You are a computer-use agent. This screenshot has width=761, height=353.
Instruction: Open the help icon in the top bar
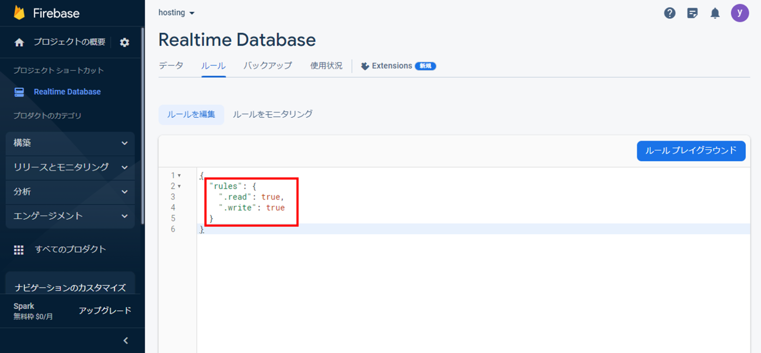coord(670,13)
